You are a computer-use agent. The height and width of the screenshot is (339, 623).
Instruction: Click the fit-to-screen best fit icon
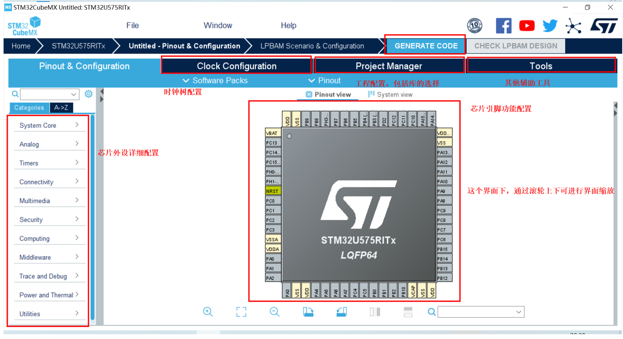tap(241, 312)
